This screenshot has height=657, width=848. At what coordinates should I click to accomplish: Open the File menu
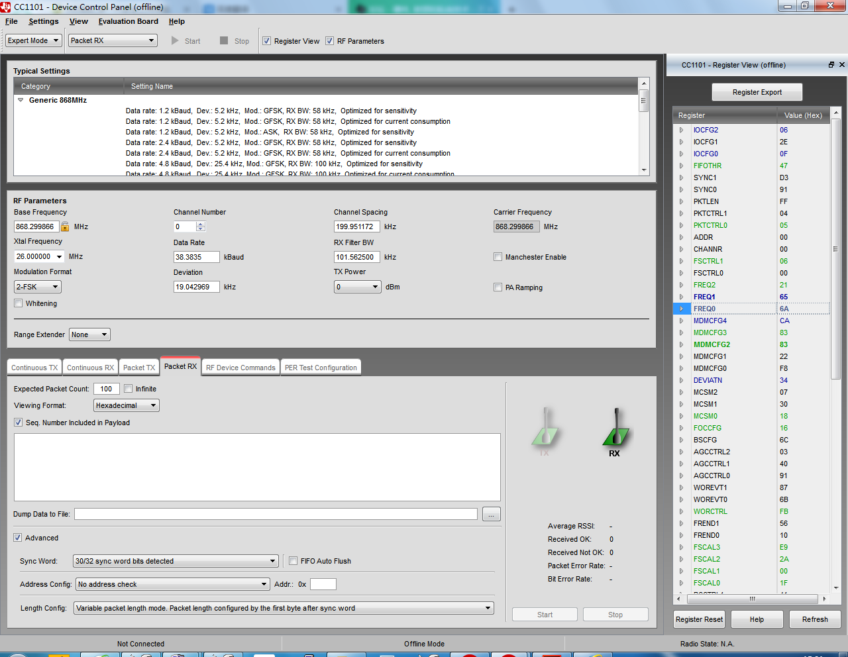point(11,21)
